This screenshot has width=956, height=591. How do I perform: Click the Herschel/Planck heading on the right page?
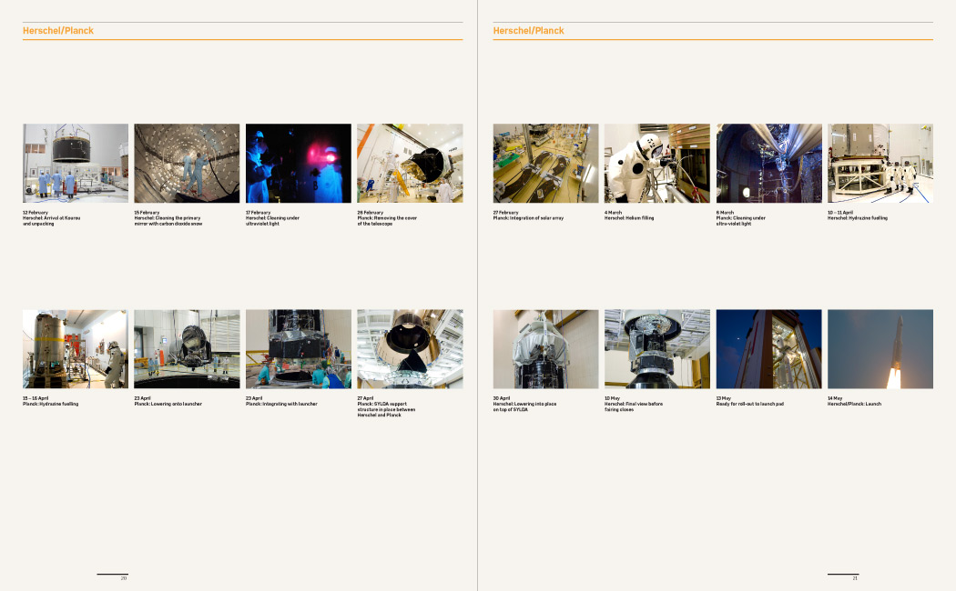529,31
